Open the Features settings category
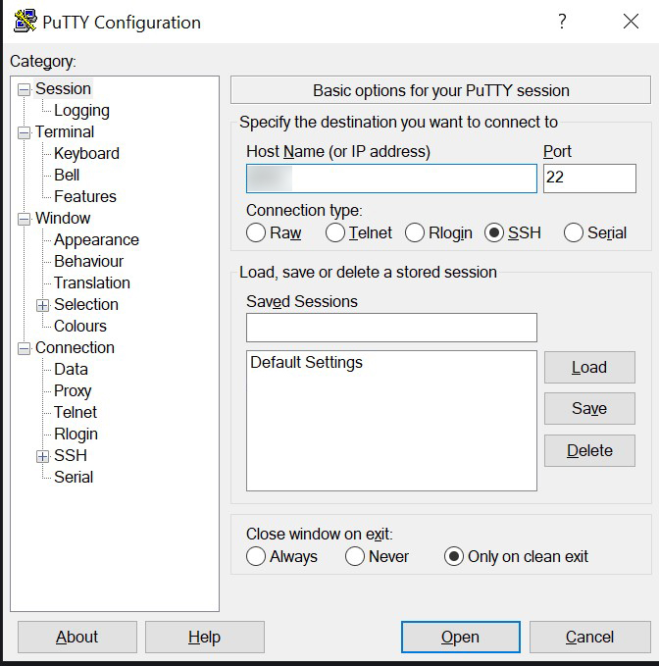The height and width of the screenshot is (666, 659). pyautogui.click(x=85, y=196)
